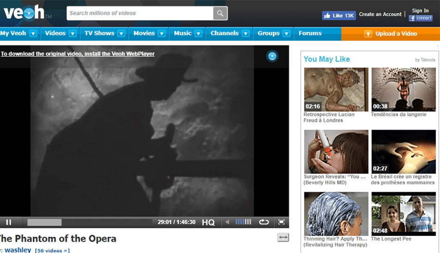The width and height of the screenshot is (440, 253).
Task: Open the Retrospective Lucian Freud thumbnail
Action: [336, 89]
